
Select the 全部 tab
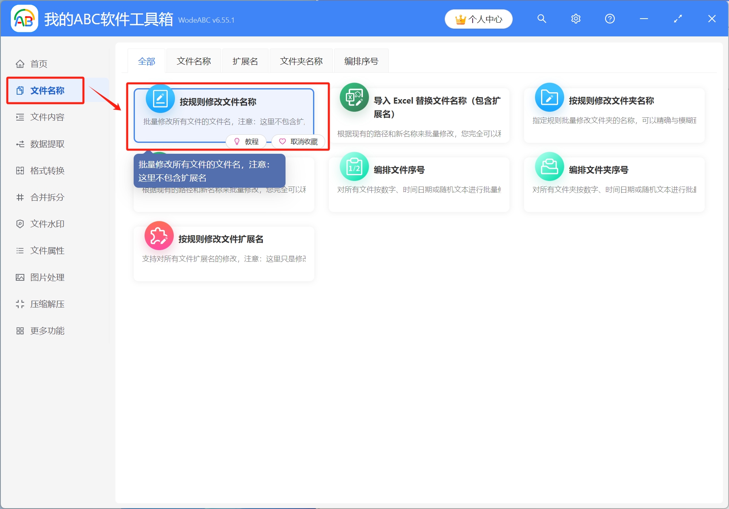click(x=147, y=61)
